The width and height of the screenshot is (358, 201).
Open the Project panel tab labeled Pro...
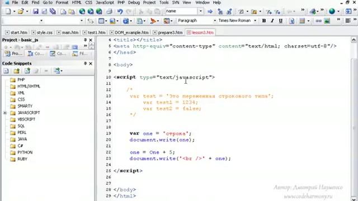[13, 54]
